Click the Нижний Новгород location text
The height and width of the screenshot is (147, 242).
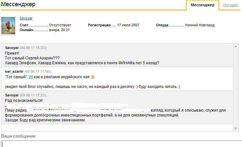[x=200, y=25]
